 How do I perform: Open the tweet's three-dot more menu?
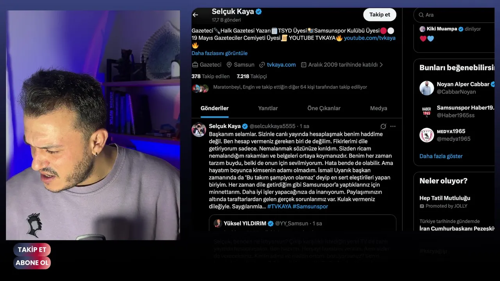tap(393, 126)
